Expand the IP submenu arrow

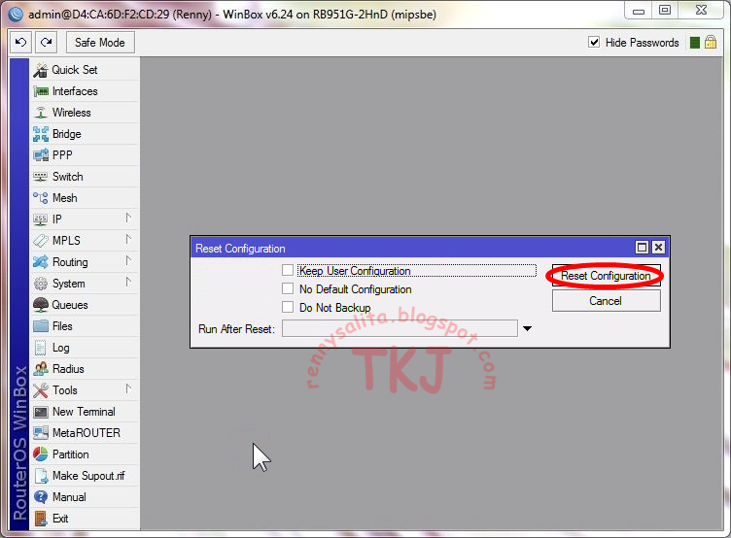coord(128,218)
